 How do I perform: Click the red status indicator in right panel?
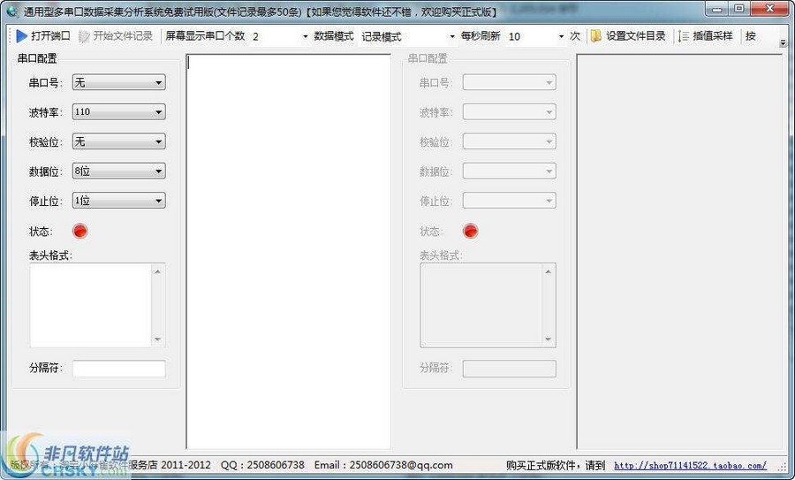pos(471,232)
